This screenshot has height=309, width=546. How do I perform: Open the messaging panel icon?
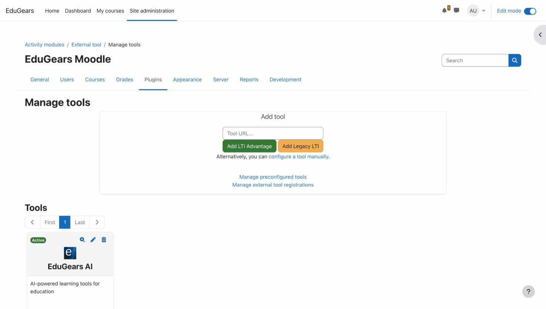point(456,10)
